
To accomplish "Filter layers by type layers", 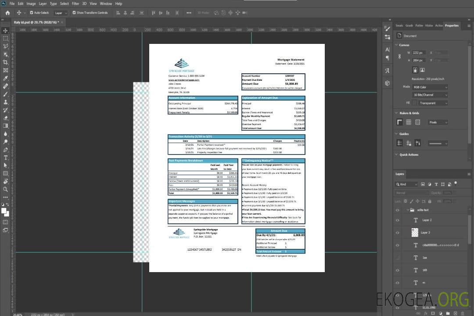I will (436, 184).
